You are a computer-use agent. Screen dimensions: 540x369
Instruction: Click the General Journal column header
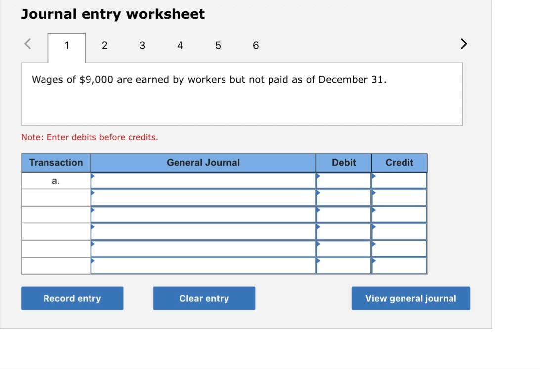coord(203,163)
